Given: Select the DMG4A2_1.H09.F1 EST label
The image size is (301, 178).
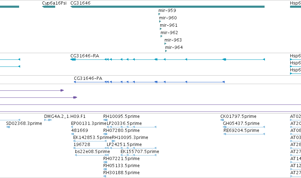Looking at the screenshot, I should pyautogui.click(x=65, y=116).
